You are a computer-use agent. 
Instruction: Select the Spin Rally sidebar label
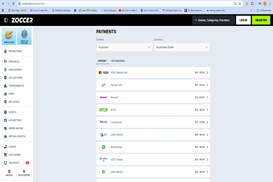14,61
